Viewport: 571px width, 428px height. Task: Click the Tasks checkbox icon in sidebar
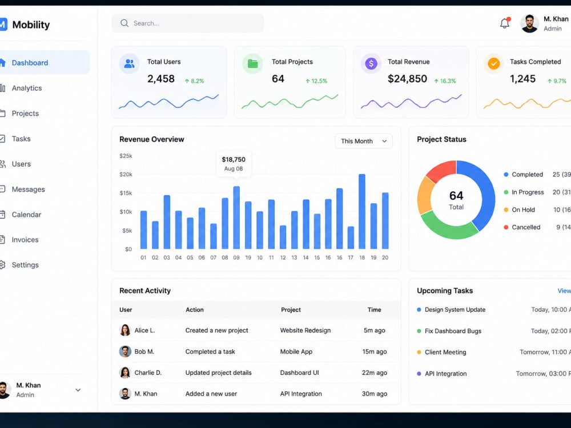[x=2, y=139]
